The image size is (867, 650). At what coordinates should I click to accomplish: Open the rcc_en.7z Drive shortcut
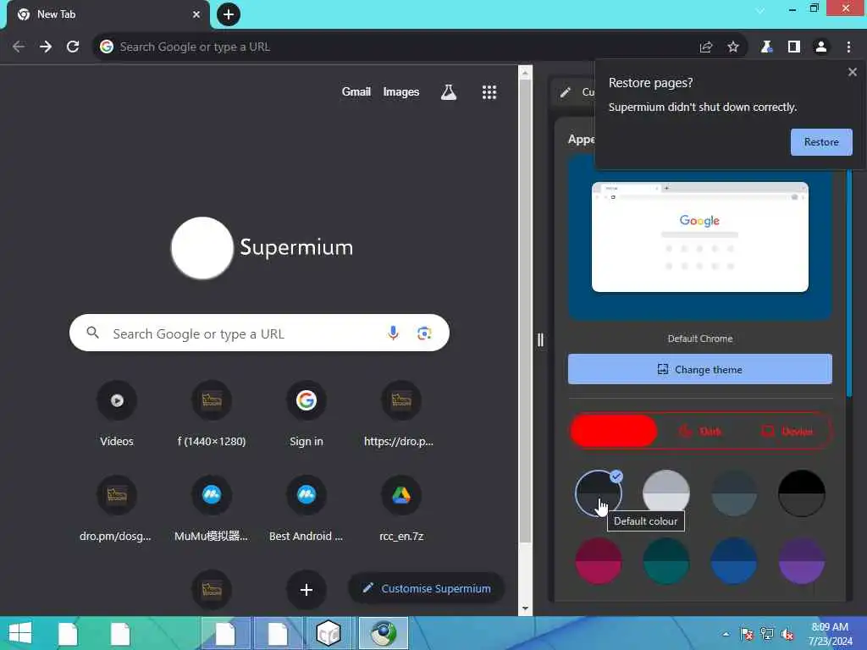400,509
